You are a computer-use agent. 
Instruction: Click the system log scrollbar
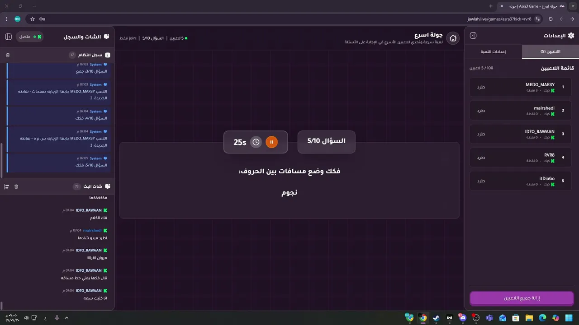point(1,161)
